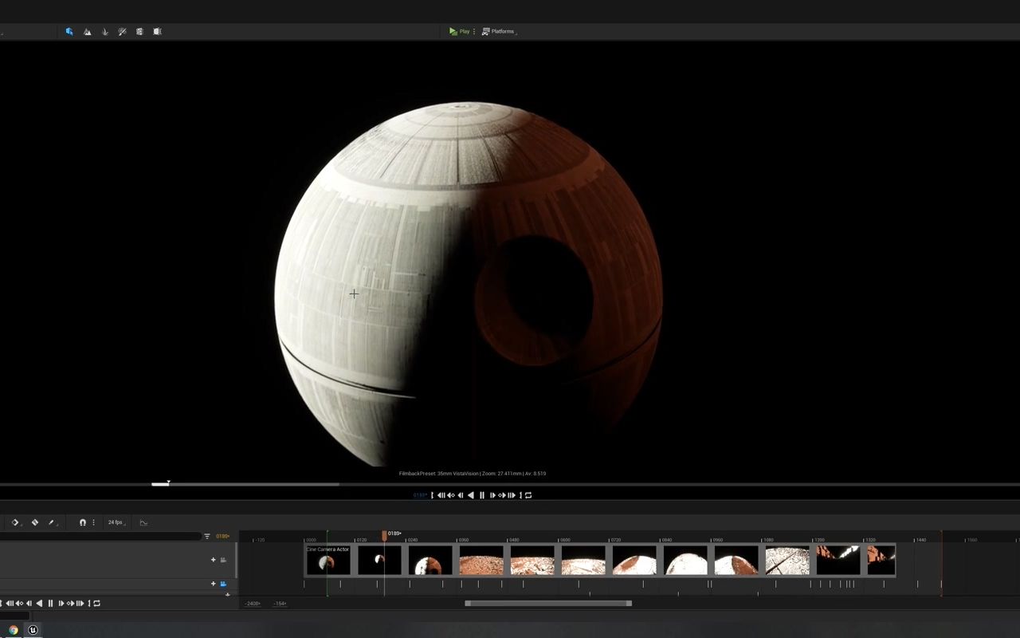The image size is (1020, 638).
Task: Jump to start in viewport transport controls
Action: click(441, 495)
